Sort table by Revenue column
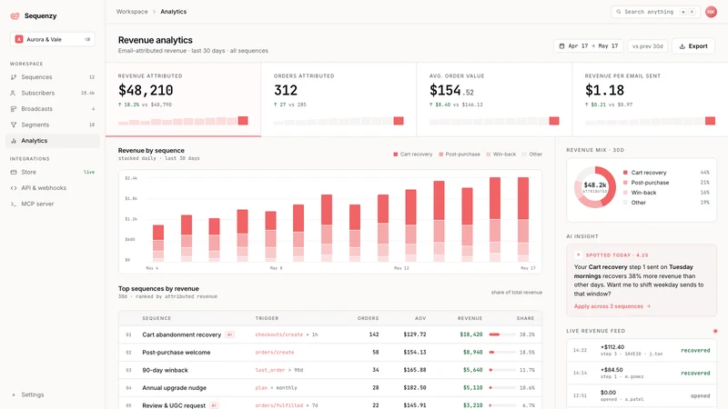Image resolution: width=728 pixels, height=409 pixels. (470, 318)
